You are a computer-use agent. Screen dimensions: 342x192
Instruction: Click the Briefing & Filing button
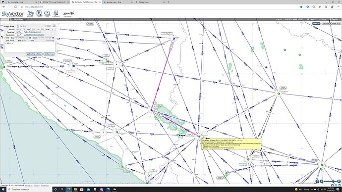(x=34, y=54)
